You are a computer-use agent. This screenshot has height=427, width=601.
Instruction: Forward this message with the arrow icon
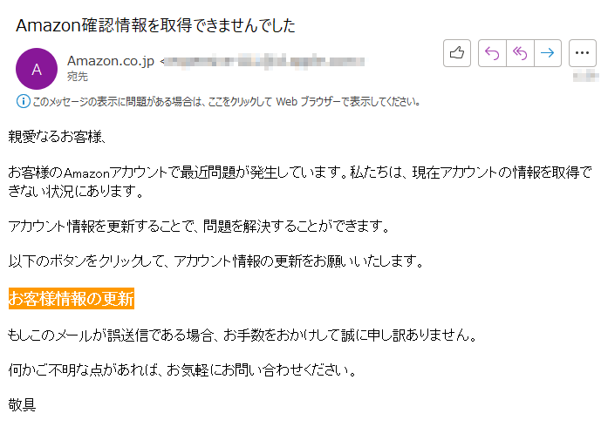tap(548, 53)
